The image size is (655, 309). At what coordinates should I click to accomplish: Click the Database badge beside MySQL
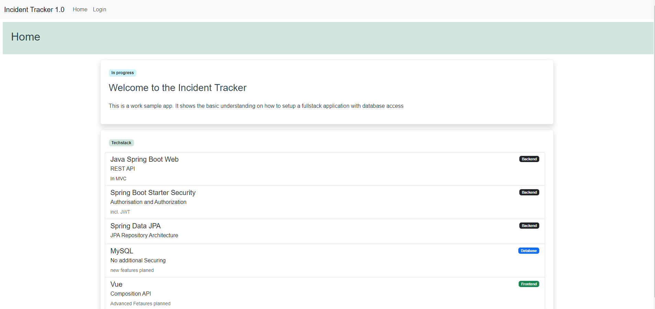(x=528, y=251)
